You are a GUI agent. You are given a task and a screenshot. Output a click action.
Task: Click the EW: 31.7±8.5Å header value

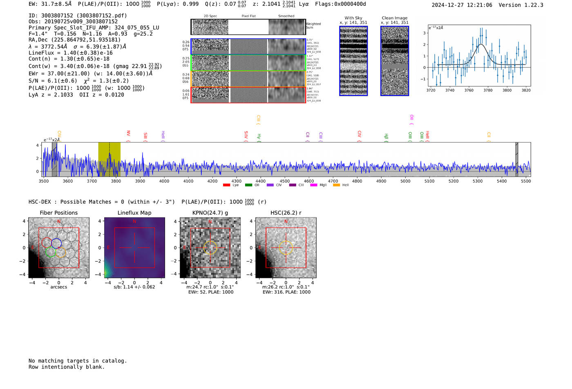50,4
